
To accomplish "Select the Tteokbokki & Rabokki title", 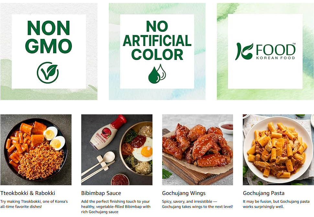I will 28,193.
